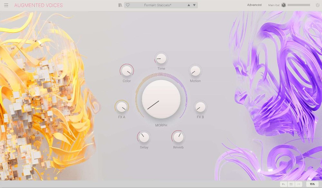Click the Time knob
Viewport: 322px width, 188px height.
160,59
